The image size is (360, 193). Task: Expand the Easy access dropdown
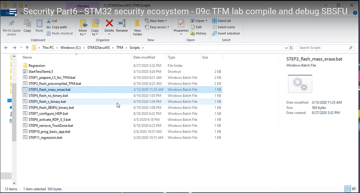pos(157,27)
